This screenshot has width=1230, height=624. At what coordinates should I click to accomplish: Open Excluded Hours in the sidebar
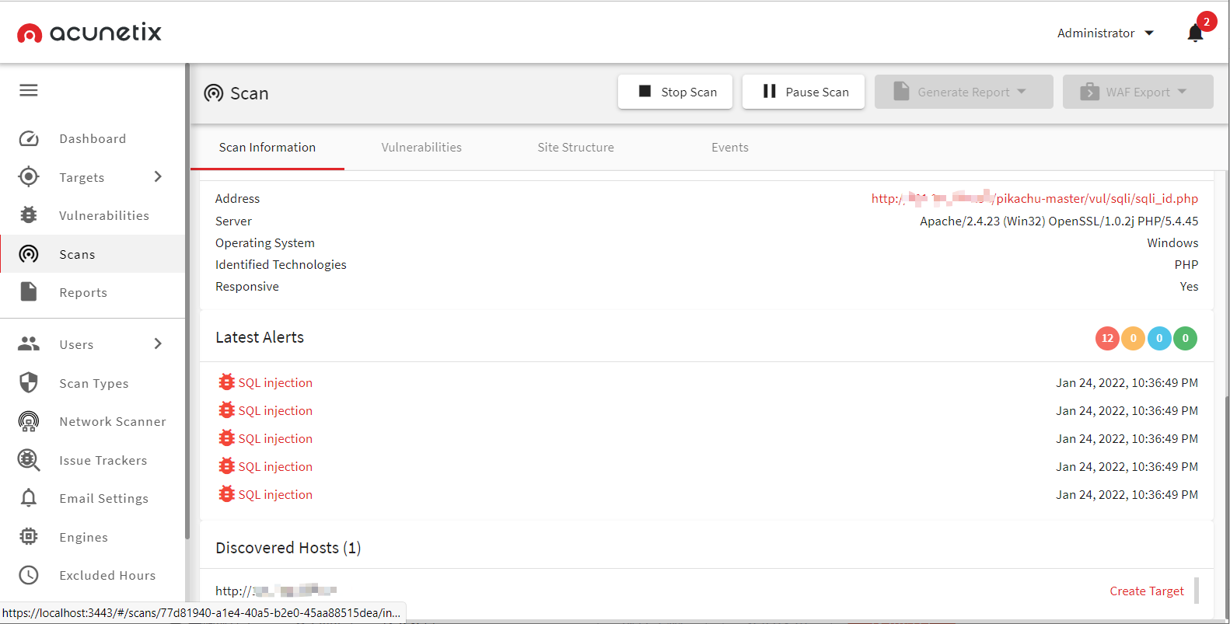[93, 575]
